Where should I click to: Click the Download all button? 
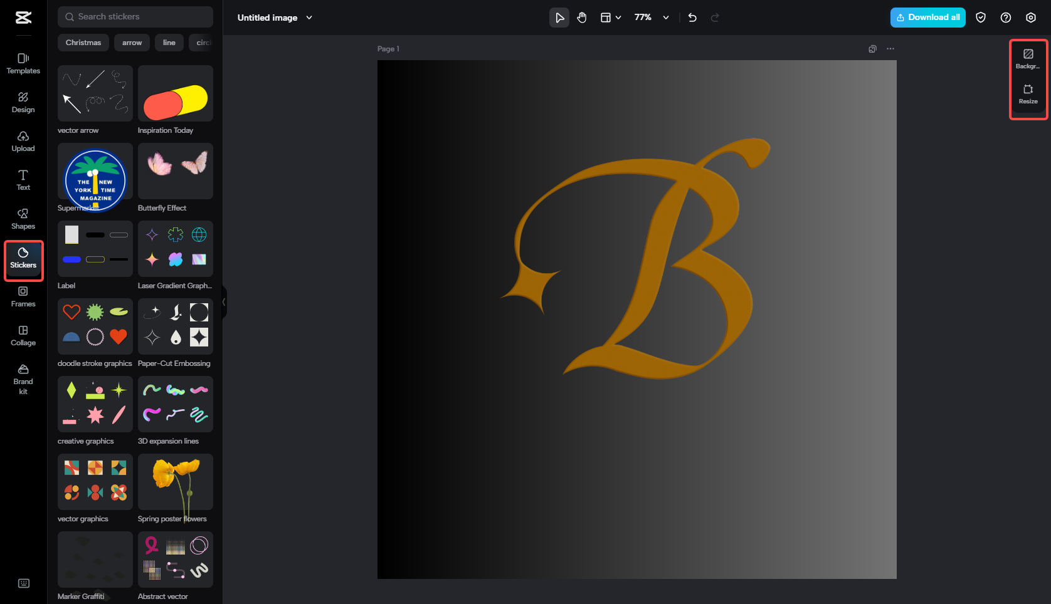(927, 17)
